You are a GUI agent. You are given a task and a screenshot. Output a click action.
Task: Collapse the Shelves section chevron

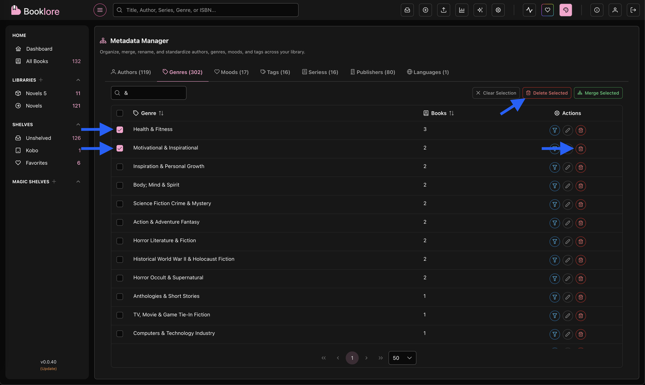pos(78,125)
